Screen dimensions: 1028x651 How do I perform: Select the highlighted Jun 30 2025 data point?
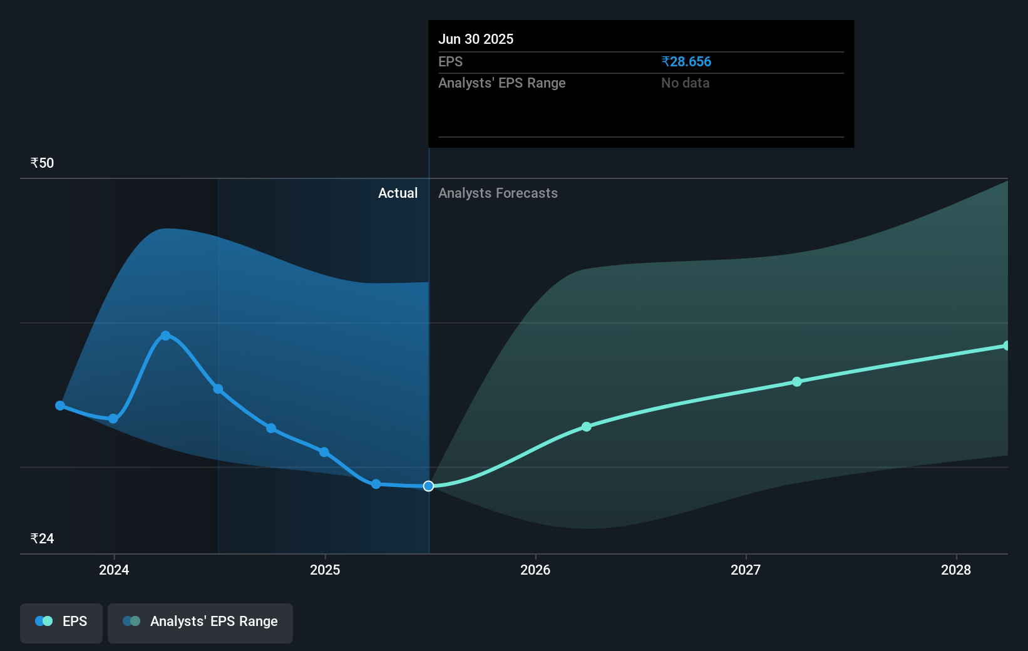coord(428,486)
